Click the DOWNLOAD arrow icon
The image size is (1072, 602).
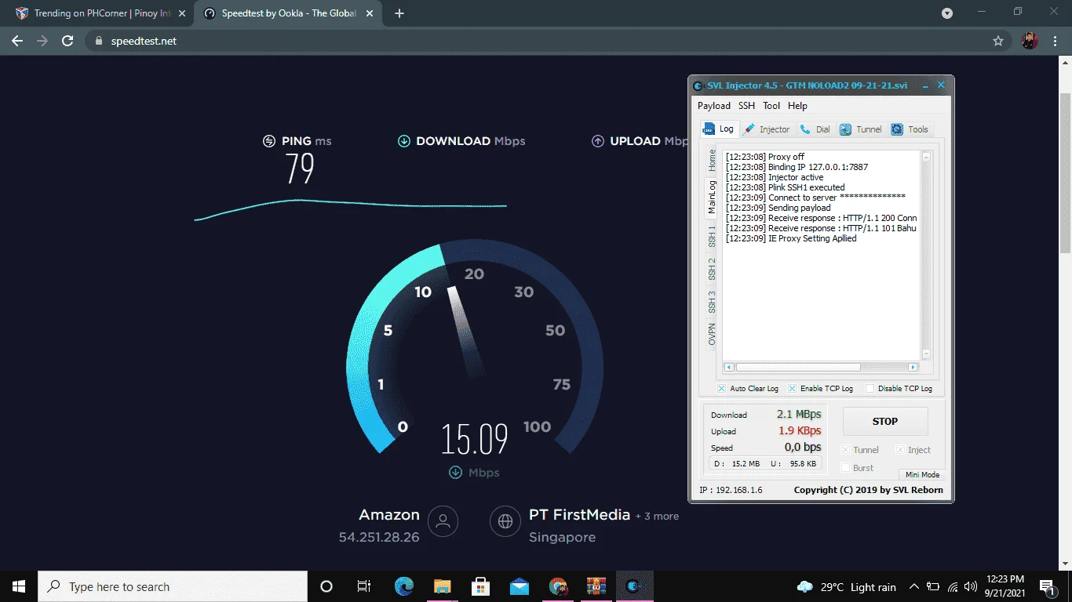coord(404,141)
